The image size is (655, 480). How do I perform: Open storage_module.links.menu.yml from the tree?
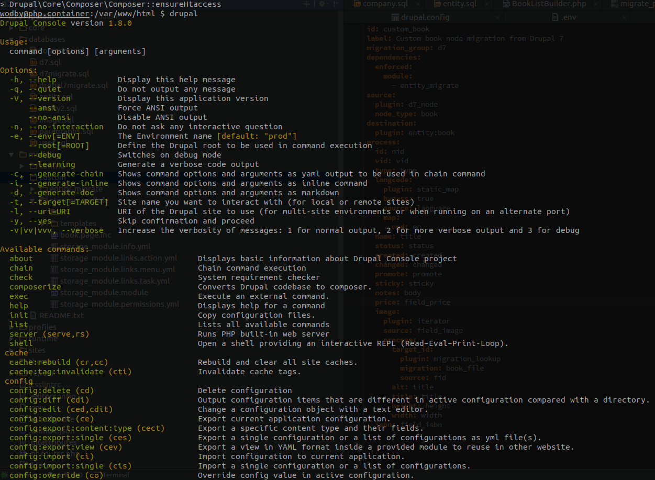click(118, 270)
